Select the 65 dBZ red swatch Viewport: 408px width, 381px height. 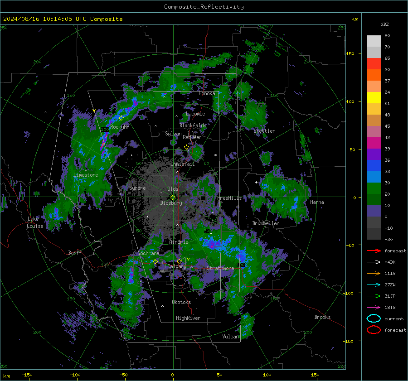point(374,63)
